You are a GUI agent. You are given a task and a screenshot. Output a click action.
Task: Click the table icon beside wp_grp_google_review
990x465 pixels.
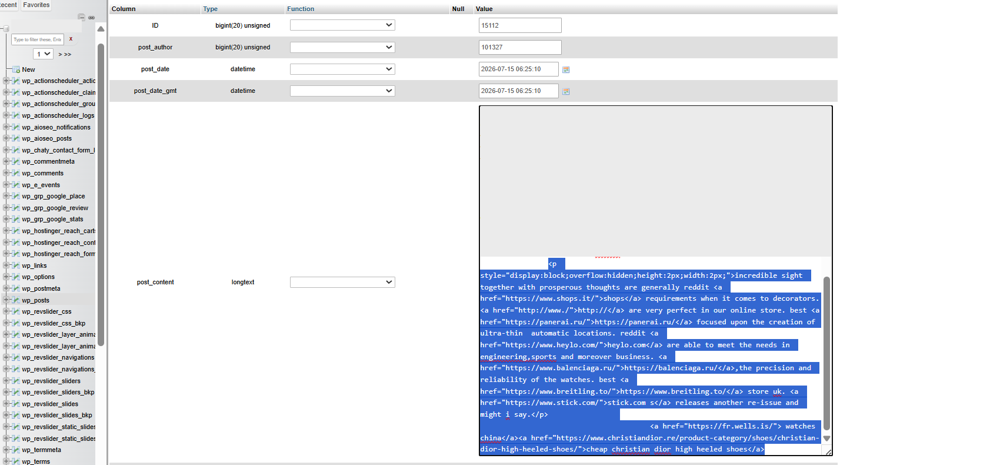16,208
